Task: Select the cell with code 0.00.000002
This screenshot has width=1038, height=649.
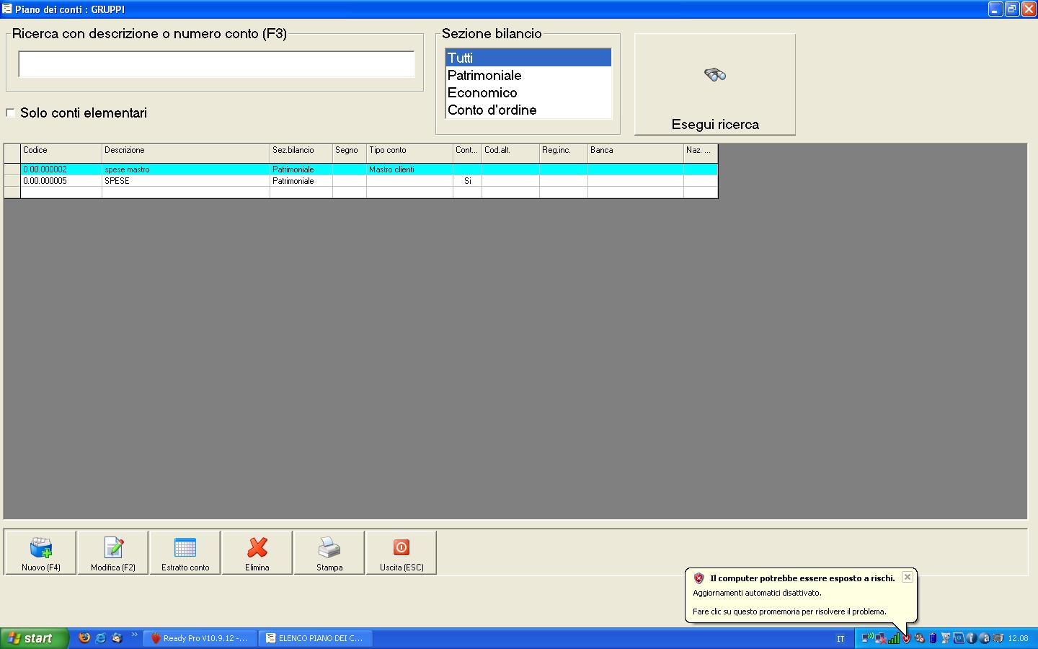Action: [x=61, y=169]
